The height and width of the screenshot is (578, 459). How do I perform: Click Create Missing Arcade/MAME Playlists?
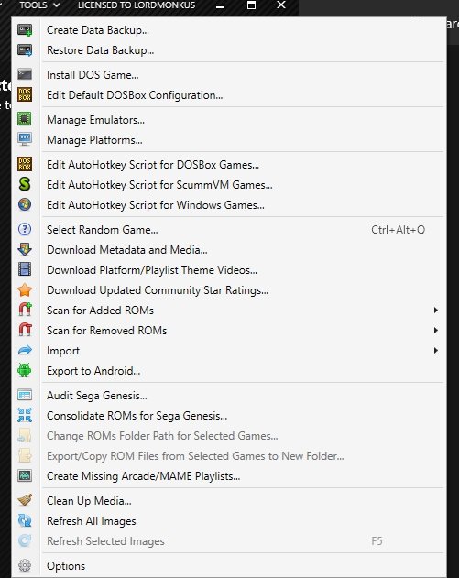[143, 476]
